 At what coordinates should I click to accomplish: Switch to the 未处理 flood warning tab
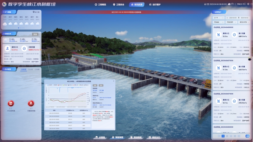coord(23,69)
